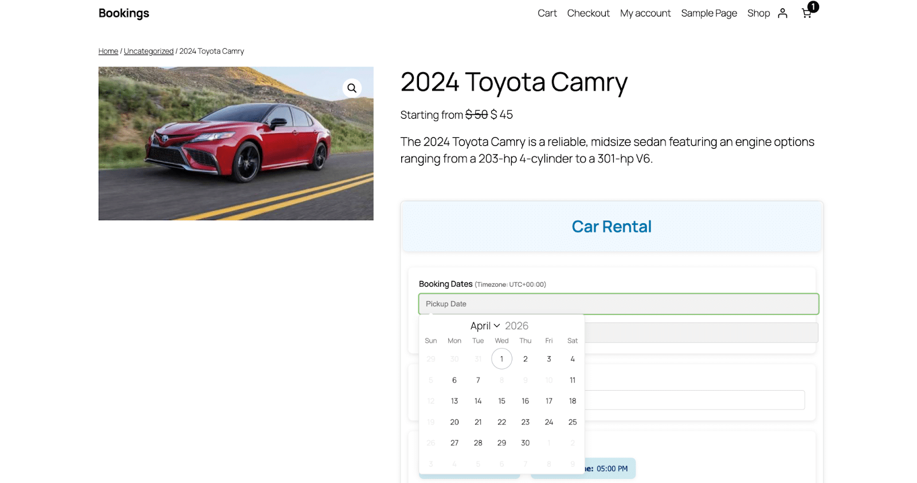Click the 05:00 PM time label
The image size is (917, 483).
pyautogui.click(x=612, y=469)
